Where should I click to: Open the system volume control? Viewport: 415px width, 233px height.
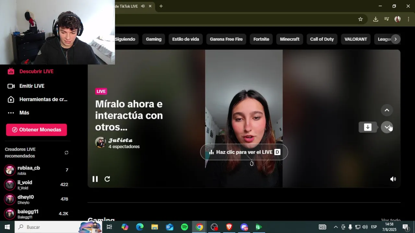click(x=365, y=227)
